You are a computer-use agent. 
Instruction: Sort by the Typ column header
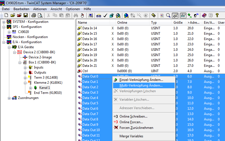pos(160,23)
